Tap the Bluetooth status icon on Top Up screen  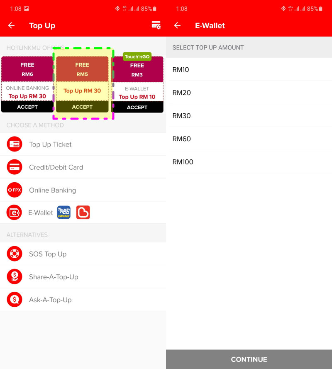point(117,9)
